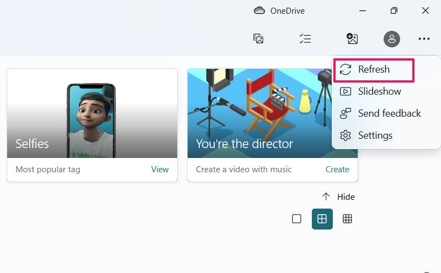
Task: Minimize the Photos window
Action: pos(363,10)
